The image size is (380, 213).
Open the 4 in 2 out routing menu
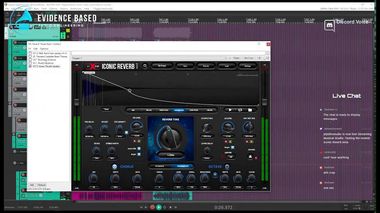[249, 58]
